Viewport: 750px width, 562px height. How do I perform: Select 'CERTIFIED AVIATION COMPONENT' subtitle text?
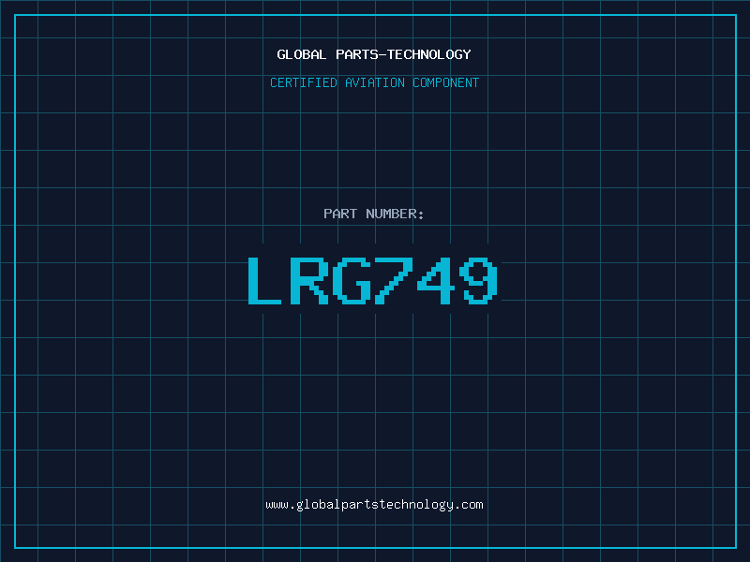374,82
